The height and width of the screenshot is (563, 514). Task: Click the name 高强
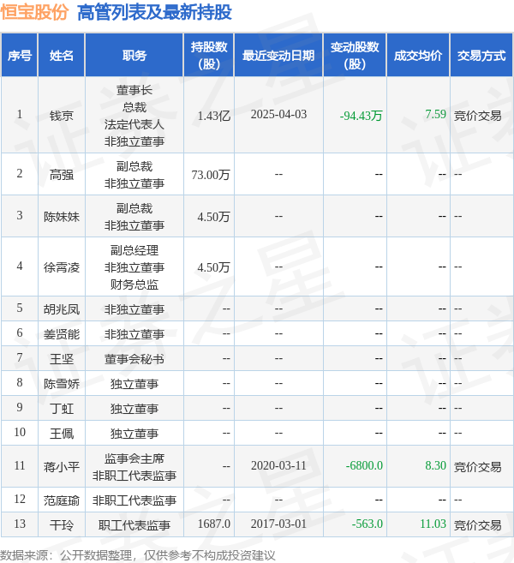tap(62, 175)
